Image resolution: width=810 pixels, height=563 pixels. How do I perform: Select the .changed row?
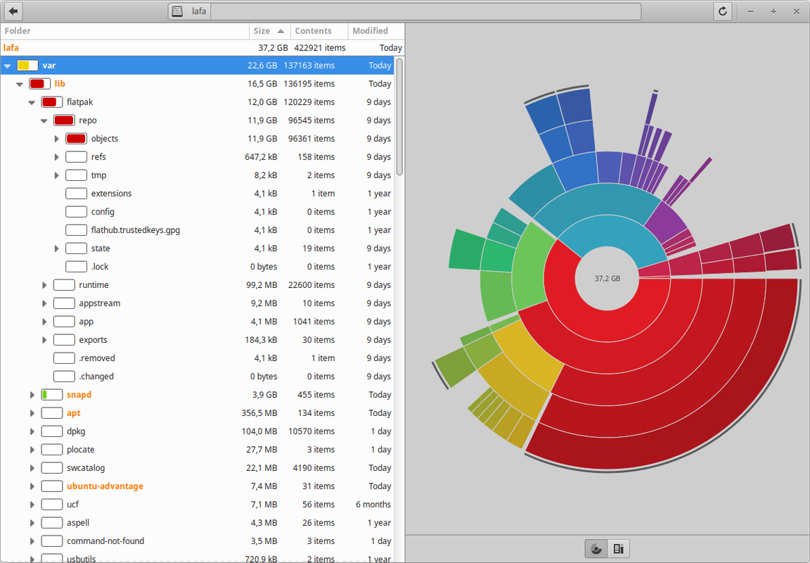pyautogui.click(x=198, y=377)
